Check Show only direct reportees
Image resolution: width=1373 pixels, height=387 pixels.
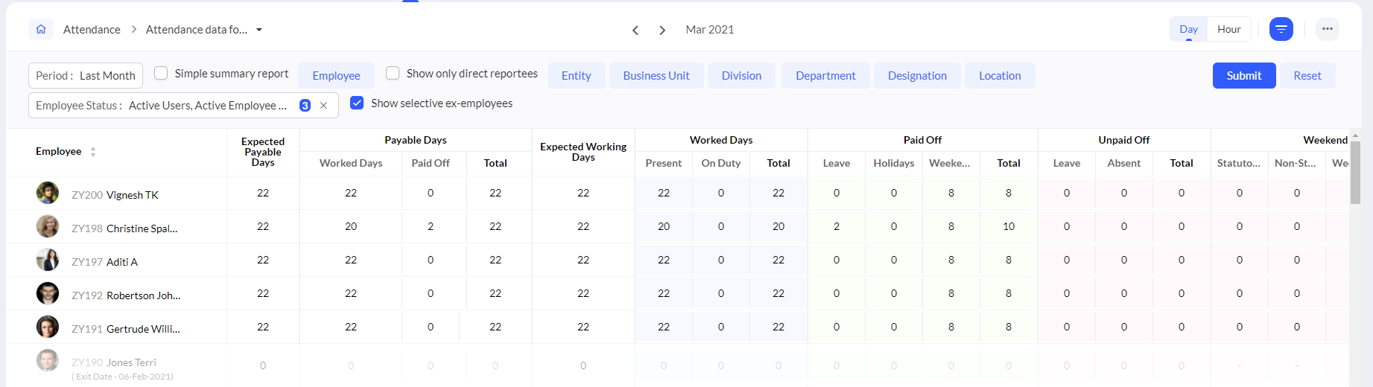click(x=393, y=73)
